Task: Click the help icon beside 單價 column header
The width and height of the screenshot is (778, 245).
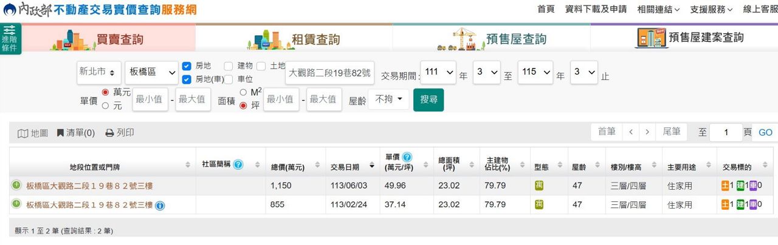Action: [x=407, y=157]
